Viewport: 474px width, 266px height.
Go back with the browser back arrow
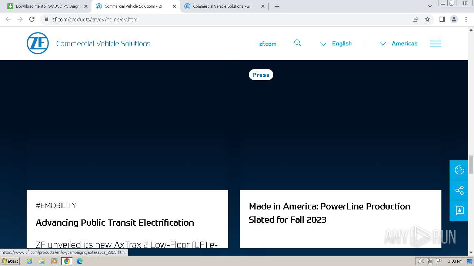point(8,19)
